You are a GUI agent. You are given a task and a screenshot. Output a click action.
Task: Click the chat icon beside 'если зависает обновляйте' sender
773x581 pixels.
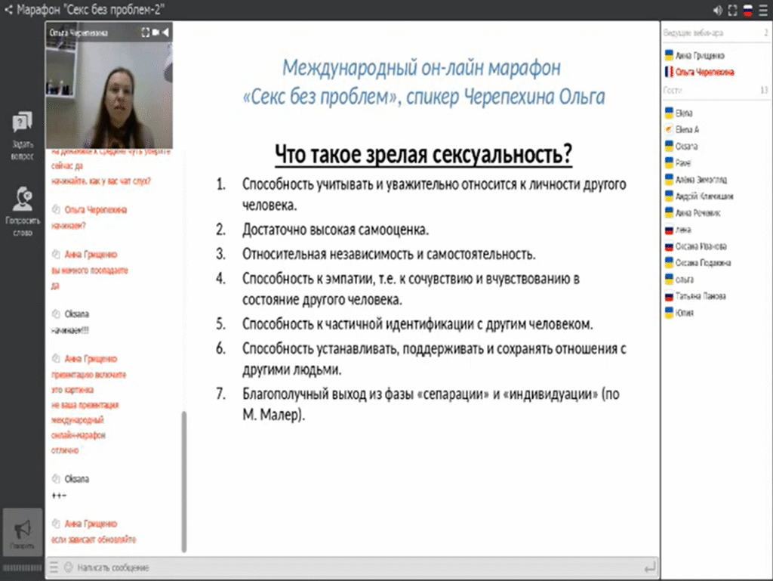coord(56,524)
